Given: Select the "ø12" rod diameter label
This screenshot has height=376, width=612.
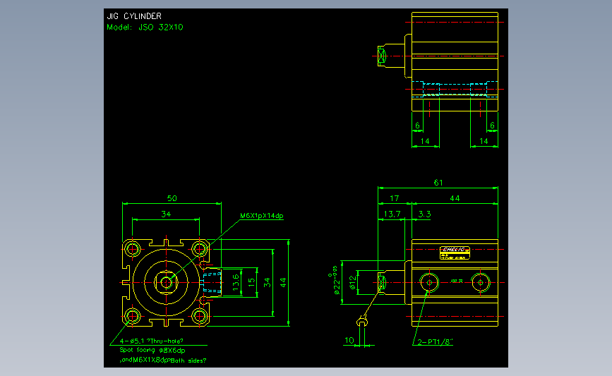Looking at the screenshot, I should pos(353,282).
